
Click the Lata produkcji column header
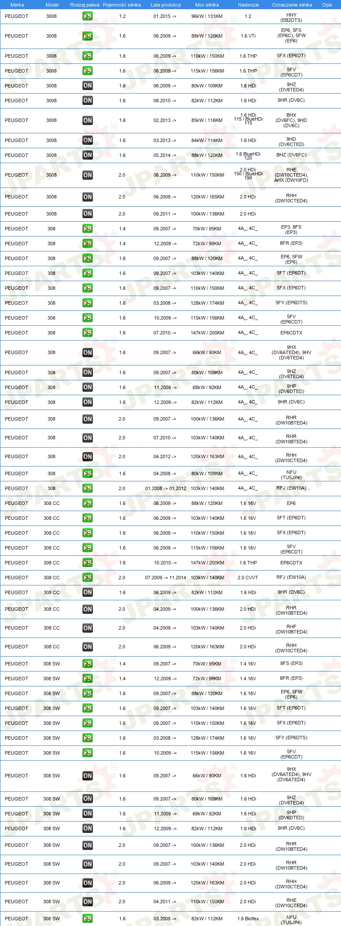165,5
